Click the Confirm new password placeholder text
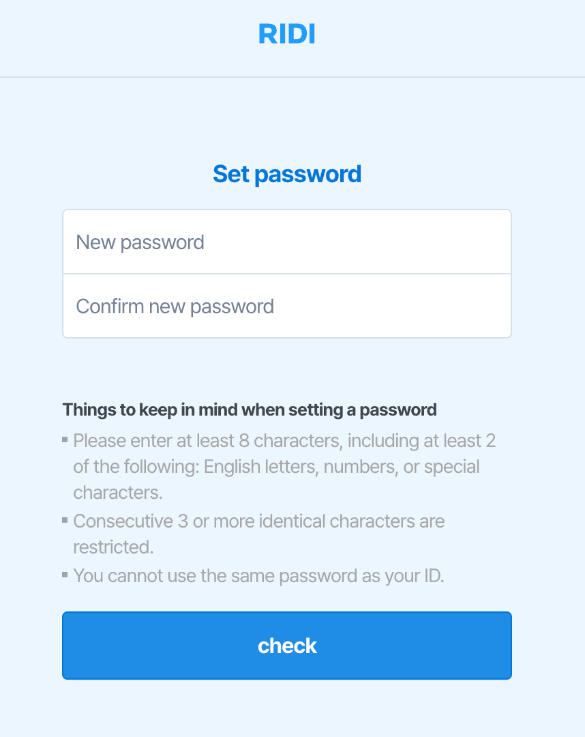The width and height of the screenshot is (585, 737). click(175, 306)
